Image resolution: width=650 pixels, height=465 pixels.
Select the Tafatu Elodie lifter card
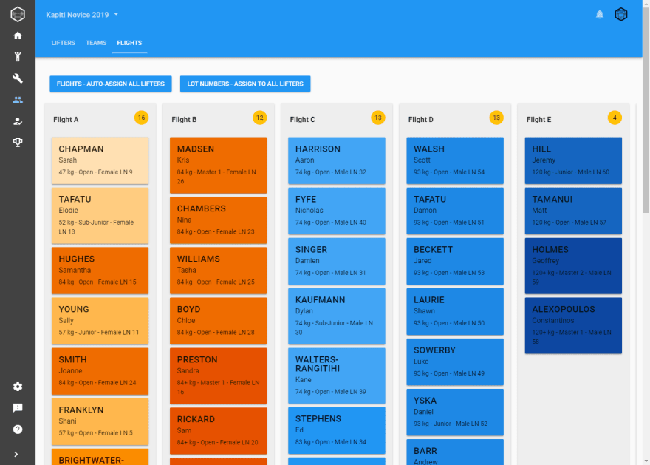click(100, 215)
